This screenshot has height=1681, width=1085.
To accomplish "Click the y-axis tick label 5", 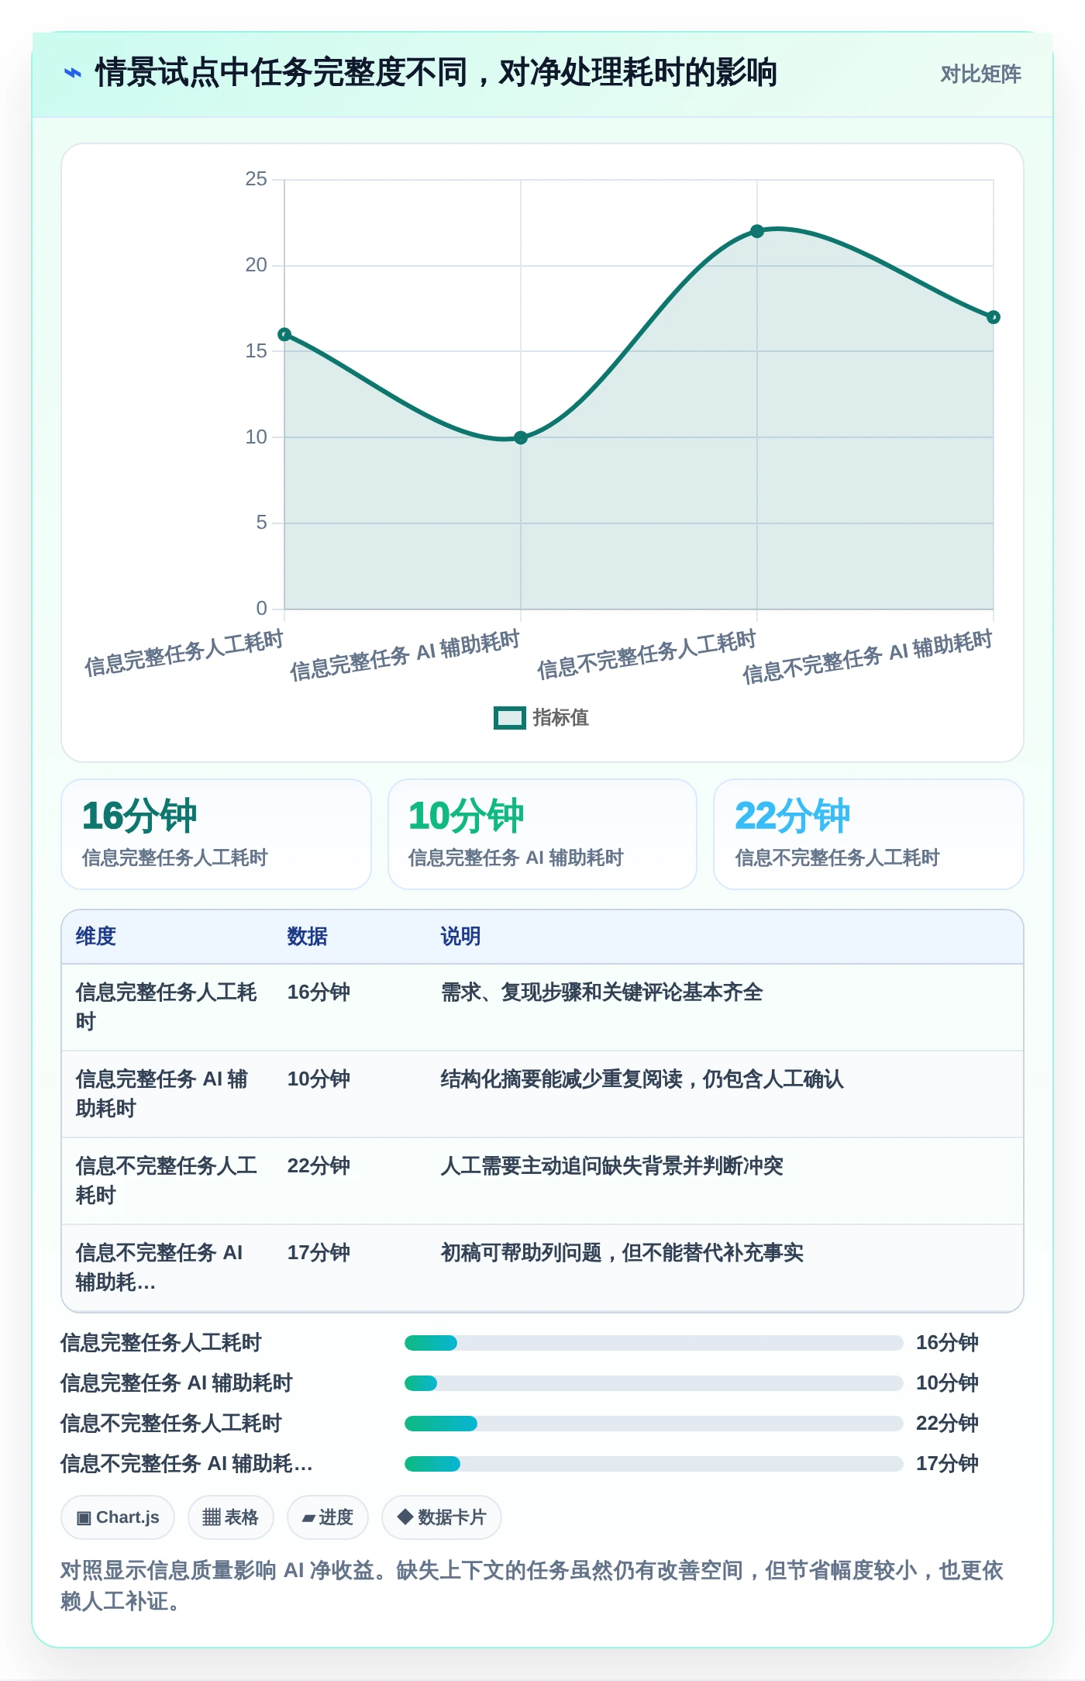I will click(x=261, y=523).
